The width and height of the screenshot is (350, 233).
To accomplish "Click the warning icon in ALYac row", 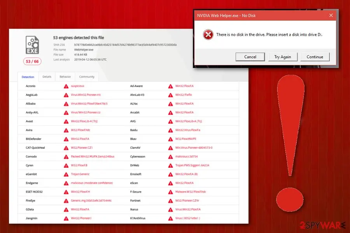I will 171,104.
